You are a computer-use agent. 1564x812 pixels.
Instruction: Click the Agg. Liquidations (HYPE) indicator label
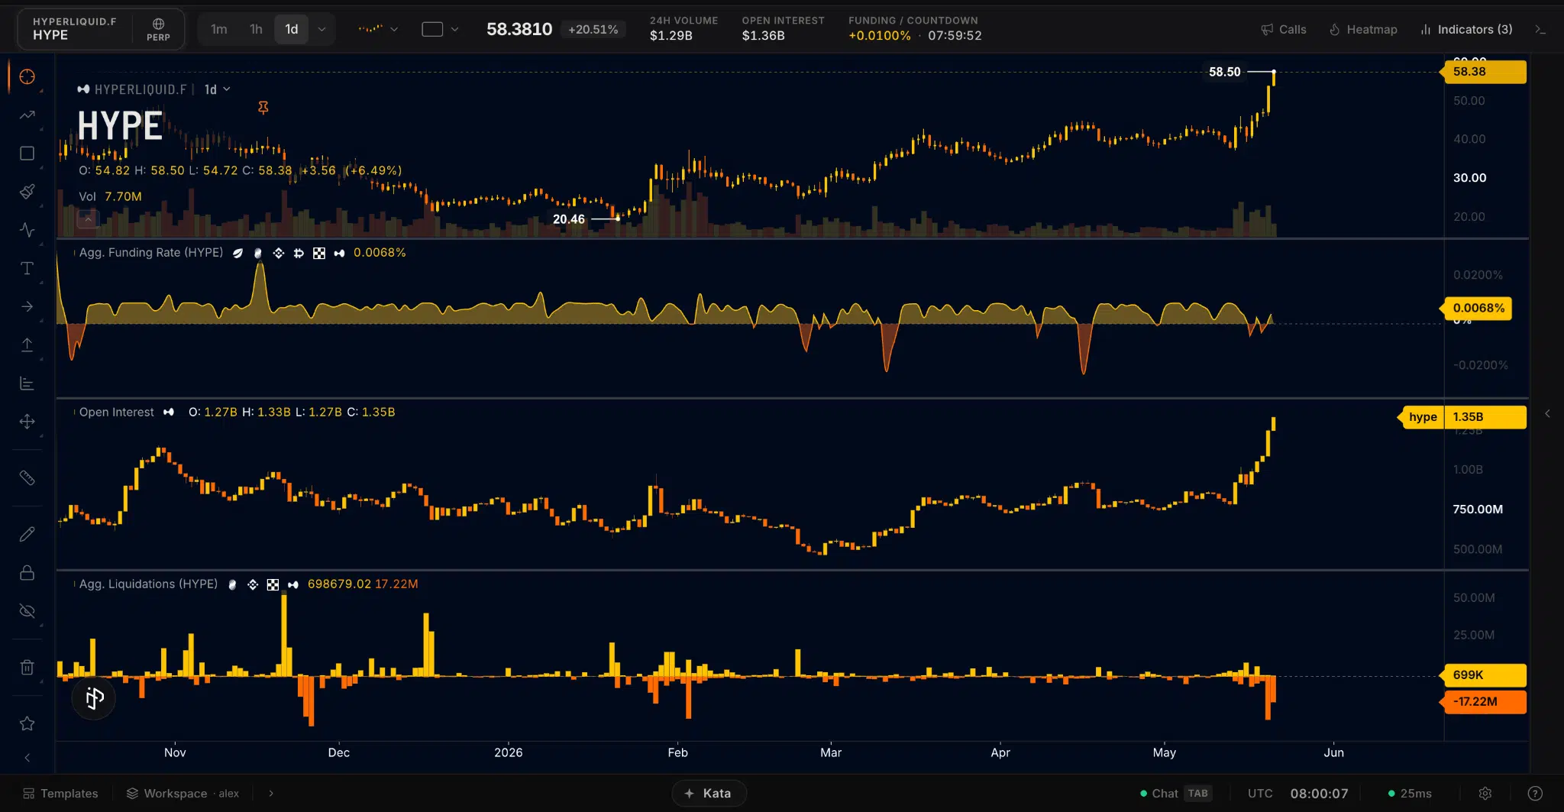pos(149,584)
